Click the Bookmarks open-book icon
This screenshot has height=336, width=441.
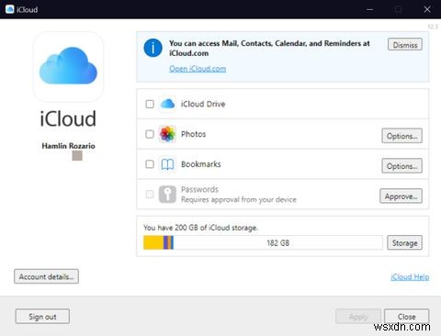[167, 164]
